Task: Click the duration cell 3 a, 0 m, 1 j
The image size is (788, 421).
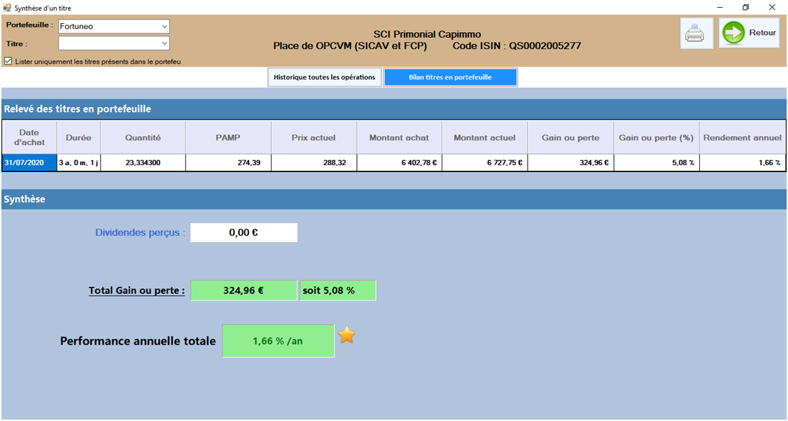Action: click(78, 163)
